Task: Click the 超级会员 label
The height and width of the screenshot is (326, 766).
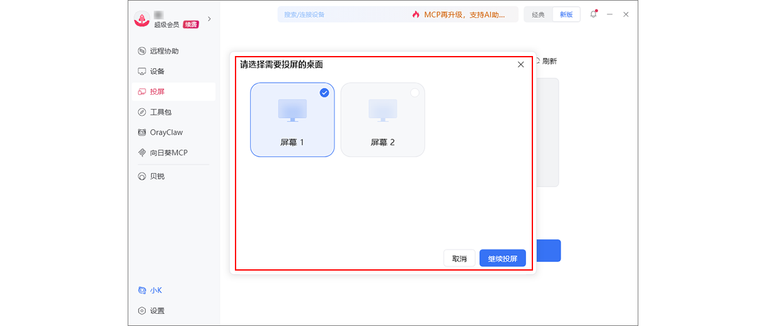Action: click(167, 25)
